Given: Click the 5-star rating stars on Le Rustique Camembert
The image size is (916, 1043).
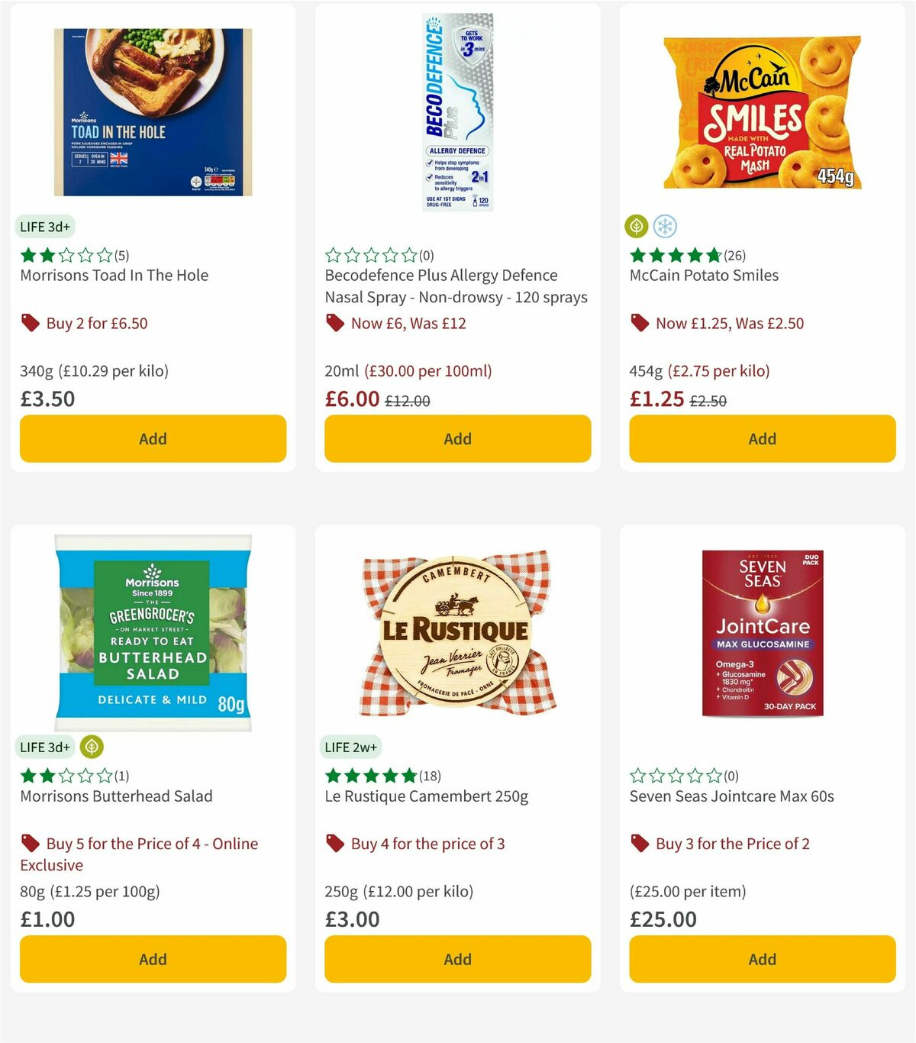Looking at the screenshot, I should (x=370, y=775).
